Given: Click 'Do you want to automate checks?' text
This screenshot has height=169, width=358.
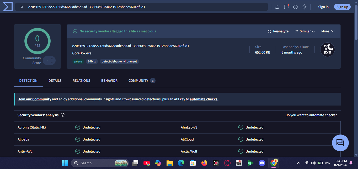Looking at the screenshot, I should 311,115.
